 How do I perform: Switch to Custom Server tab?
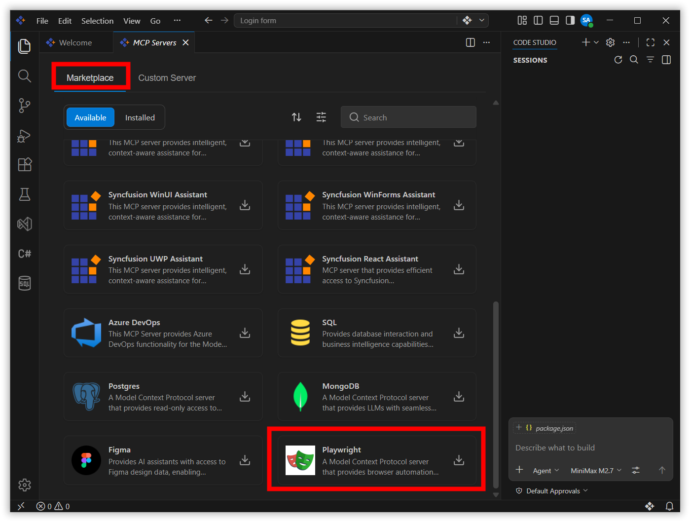(x=167, y=77)
